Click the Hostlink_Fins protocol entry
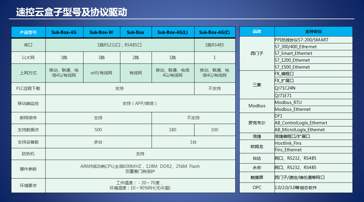Screen dimensions: 364x202 point(288,143)
